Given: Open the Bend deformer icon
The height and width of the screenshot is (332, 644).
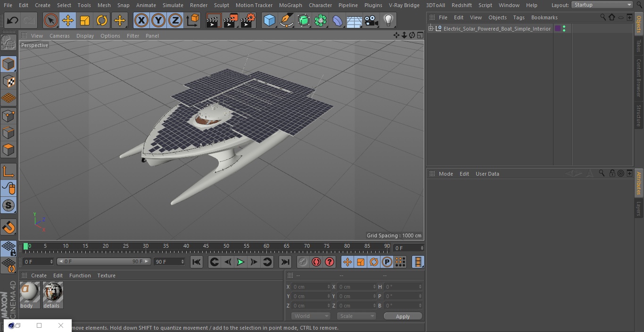Looking at the screenshot, I should (x=338, y=20).
